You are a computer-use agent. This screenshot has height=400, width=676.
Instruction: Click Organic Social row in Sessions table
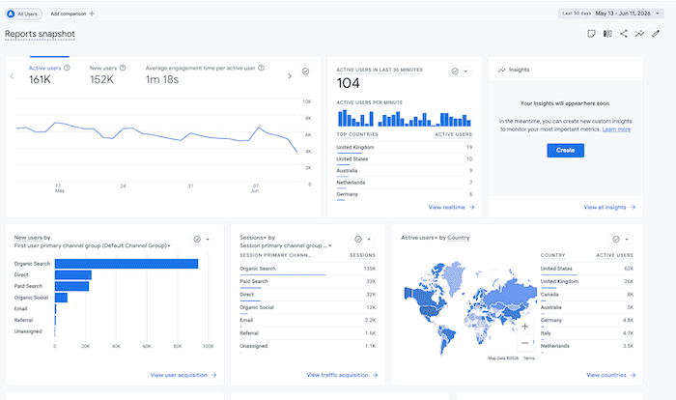pos(307,307)
